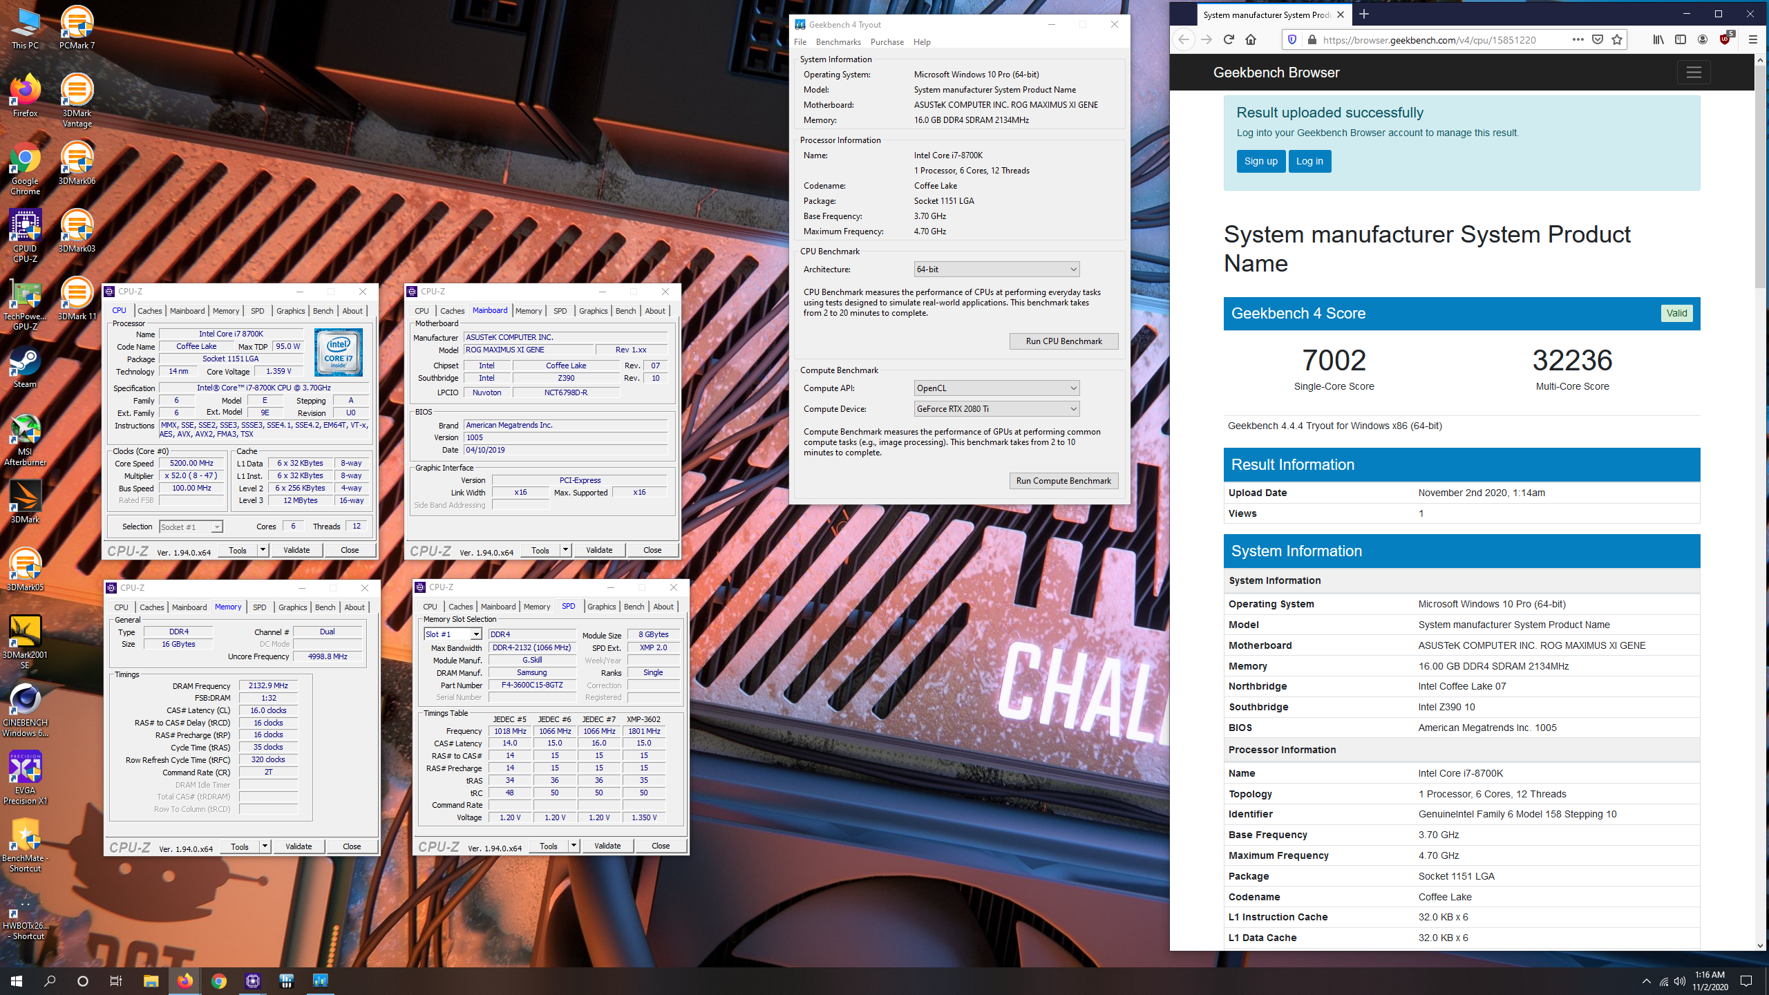Open the Compute API OpenCL dropdown

(996, 388)
